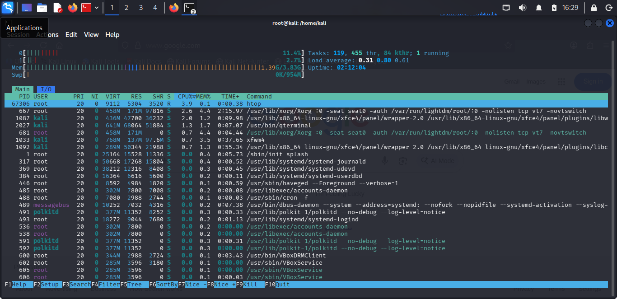Switch to workspace 3
Screen dimensions: 617x299
tap(141, 8)
